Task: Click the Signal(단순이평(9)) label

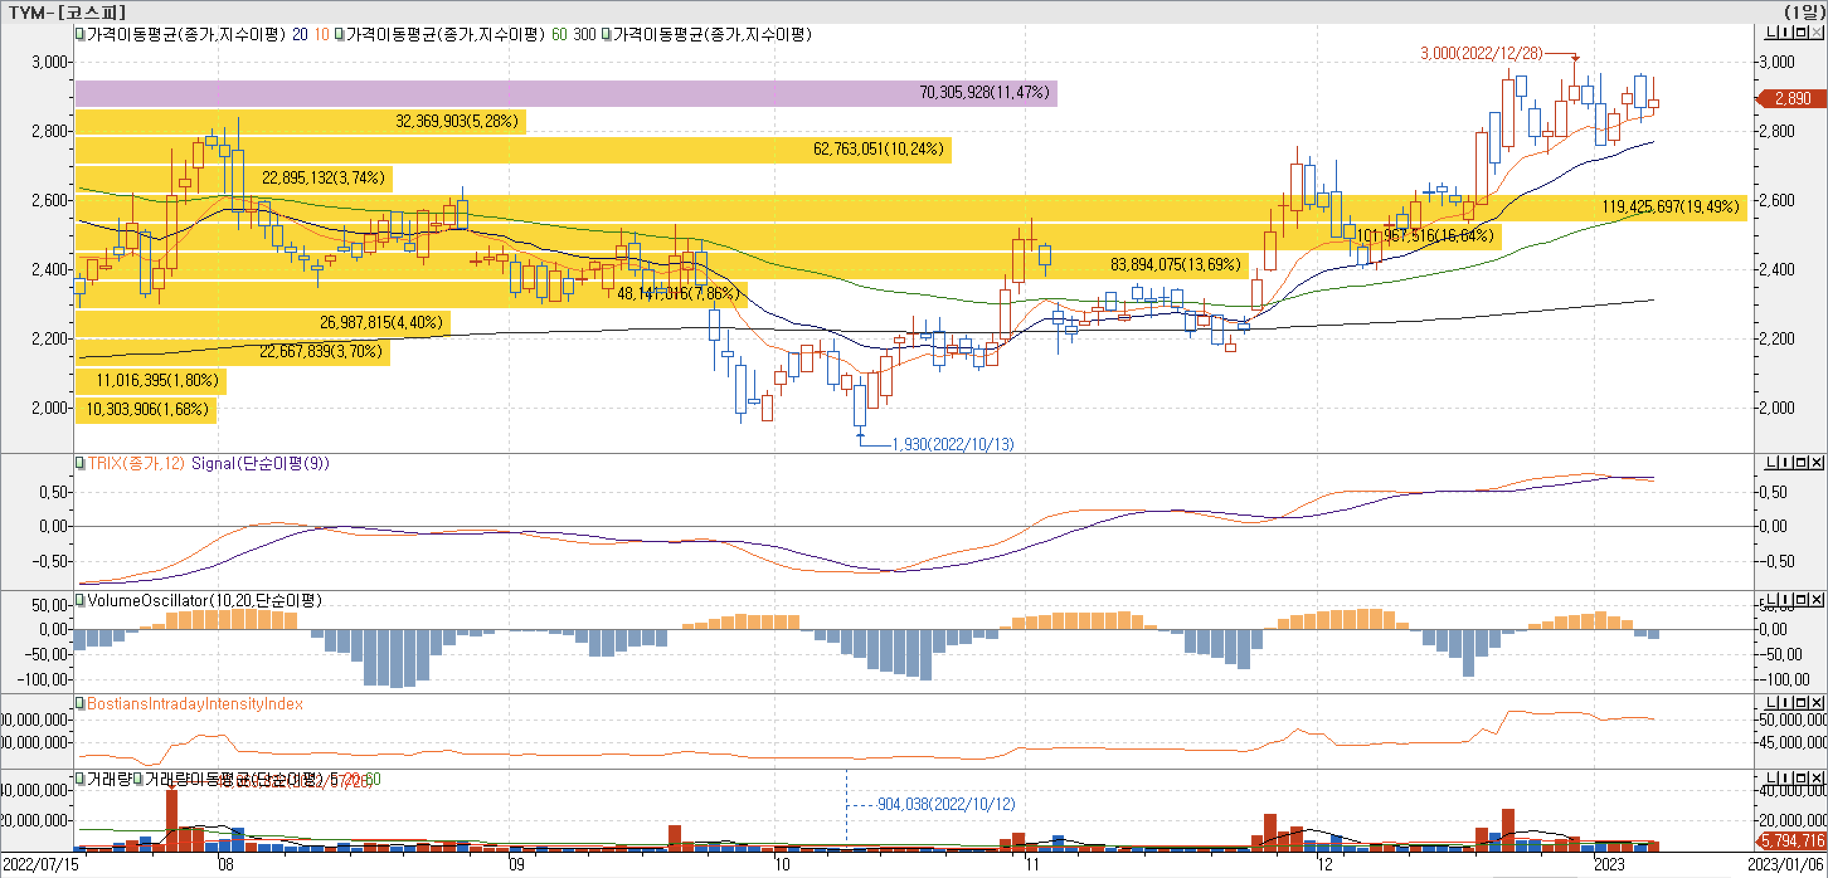Action: point(260,463)
